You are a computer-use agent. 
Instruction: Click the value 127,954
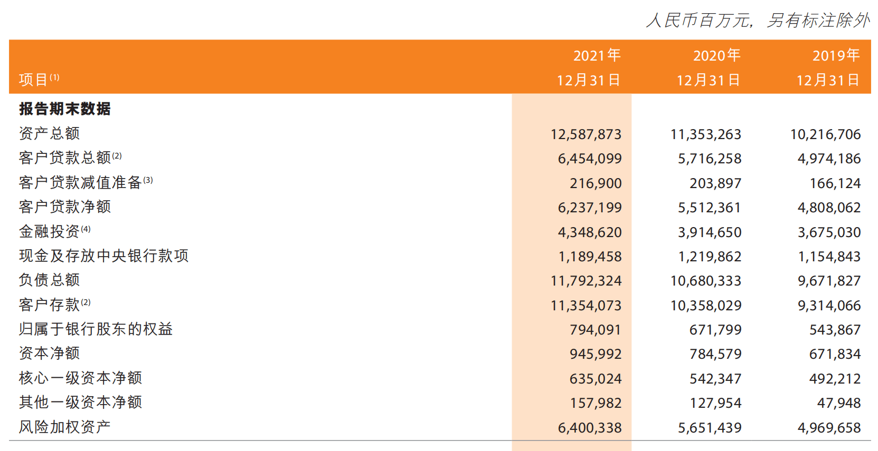(x=716, y=403)
